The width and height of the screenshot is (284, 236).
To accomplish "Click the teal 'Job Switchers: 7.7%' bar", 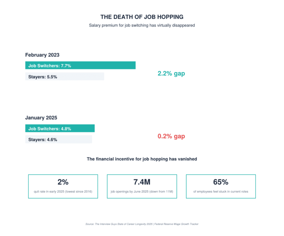I will pyautogui.click(x=80, y=66).
